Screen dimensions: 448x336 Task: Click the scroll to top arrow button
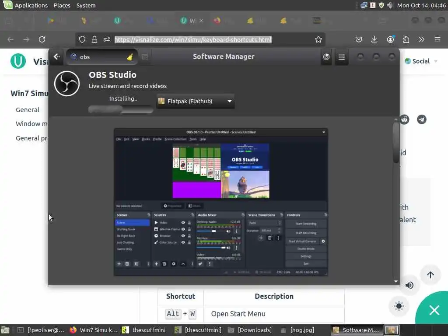[x=430, y=275]
